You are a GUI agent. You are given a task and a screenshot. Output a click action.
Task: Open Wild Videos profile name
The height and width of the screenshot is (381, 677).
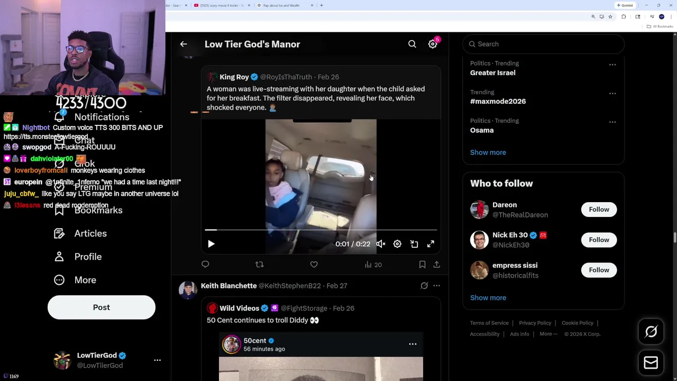pyautogui.click(x=239, y=308)
